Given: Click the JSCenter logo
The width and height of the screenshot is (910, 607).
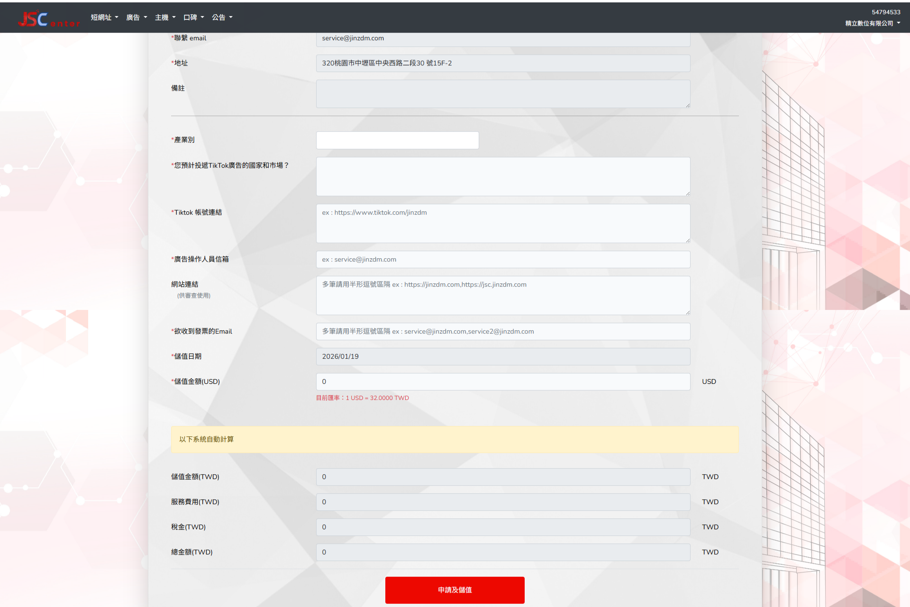Looking at the screenshot, I should pos(48,19).
